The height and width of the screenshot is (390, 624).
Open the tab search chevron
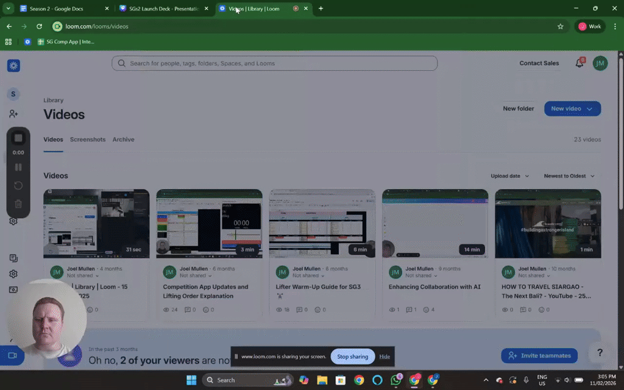point(8,9)
